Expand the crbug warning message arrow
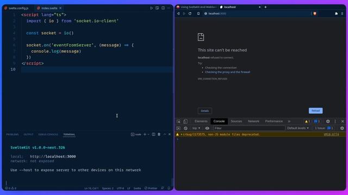 [x=181, y=134]
